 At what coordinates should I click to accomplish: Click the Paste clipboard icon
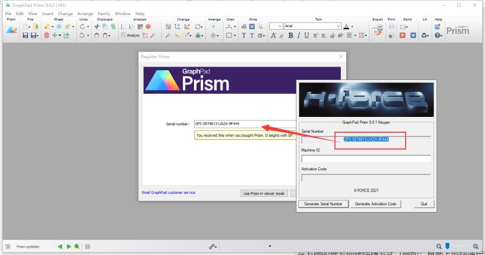point(97,36)
